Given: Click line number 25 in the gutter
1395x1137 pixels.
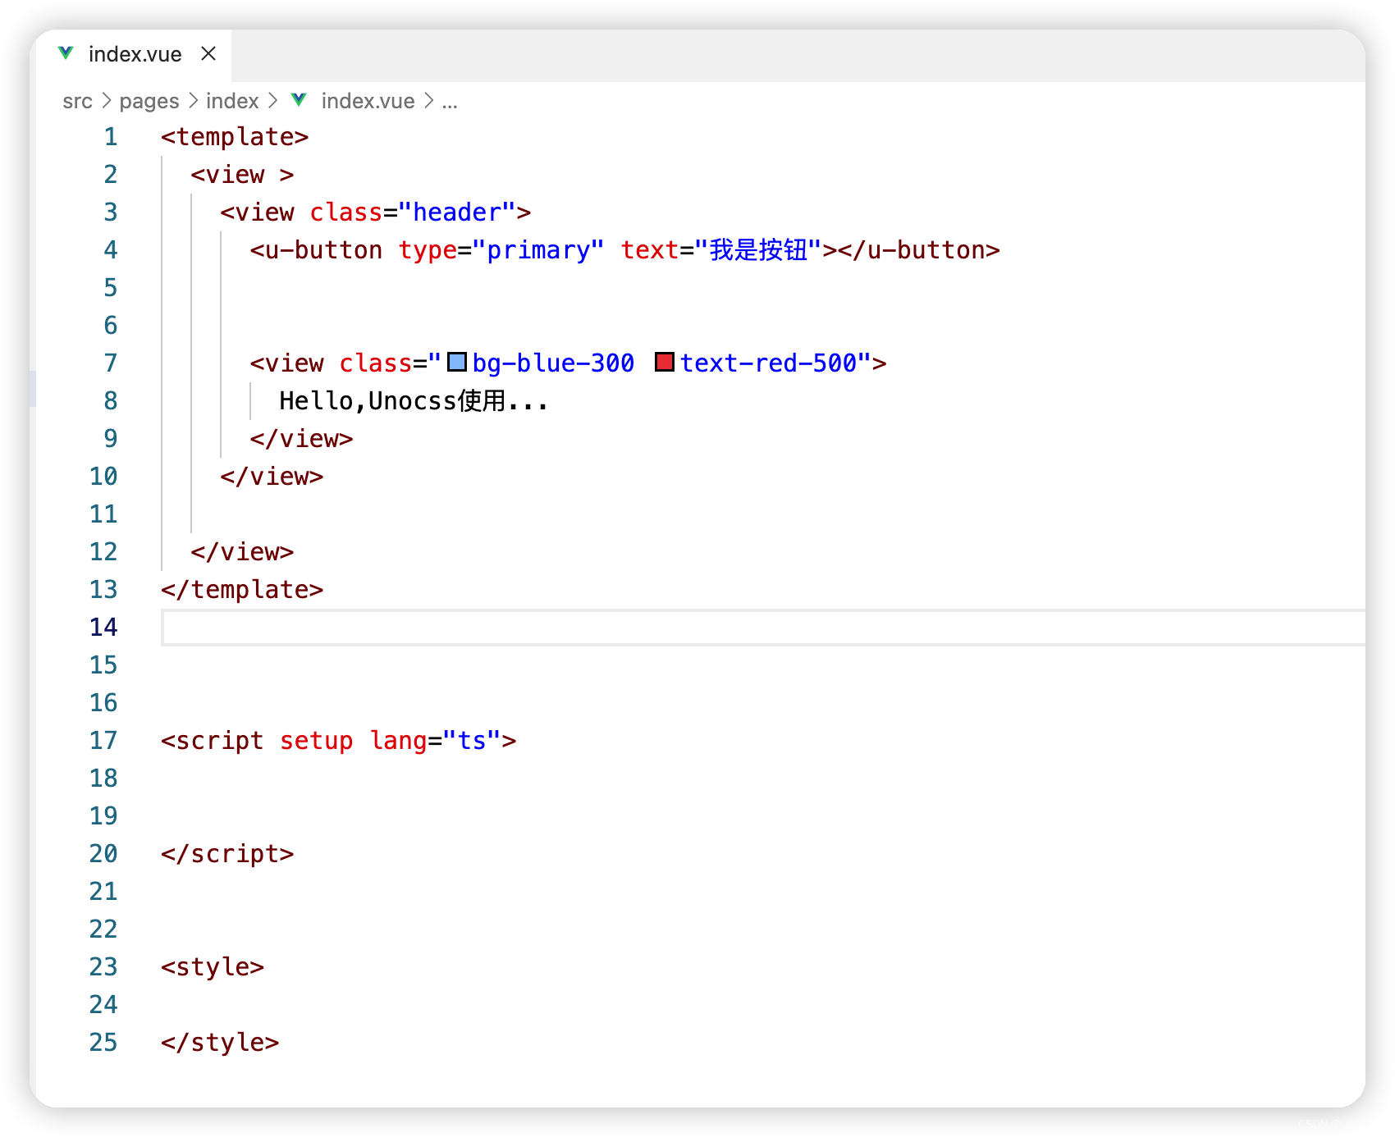Looking at the screenshot, I should click(x=103, y=1043).
